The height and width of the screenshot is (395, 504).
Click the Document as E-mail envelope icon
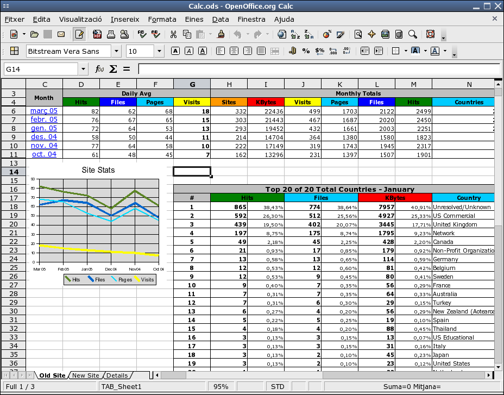(61, 34)
